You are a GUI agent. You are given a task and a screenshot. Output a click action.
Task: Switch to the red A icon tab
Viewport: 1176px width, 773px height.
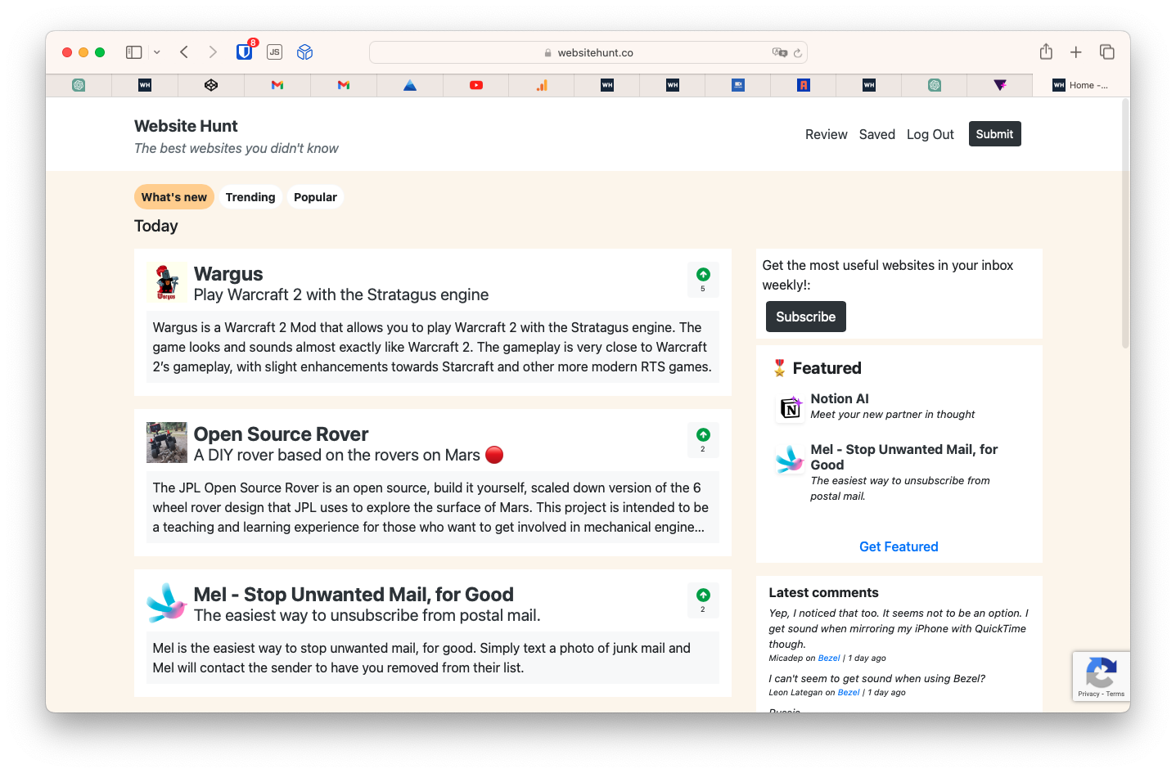click(804, 85)
